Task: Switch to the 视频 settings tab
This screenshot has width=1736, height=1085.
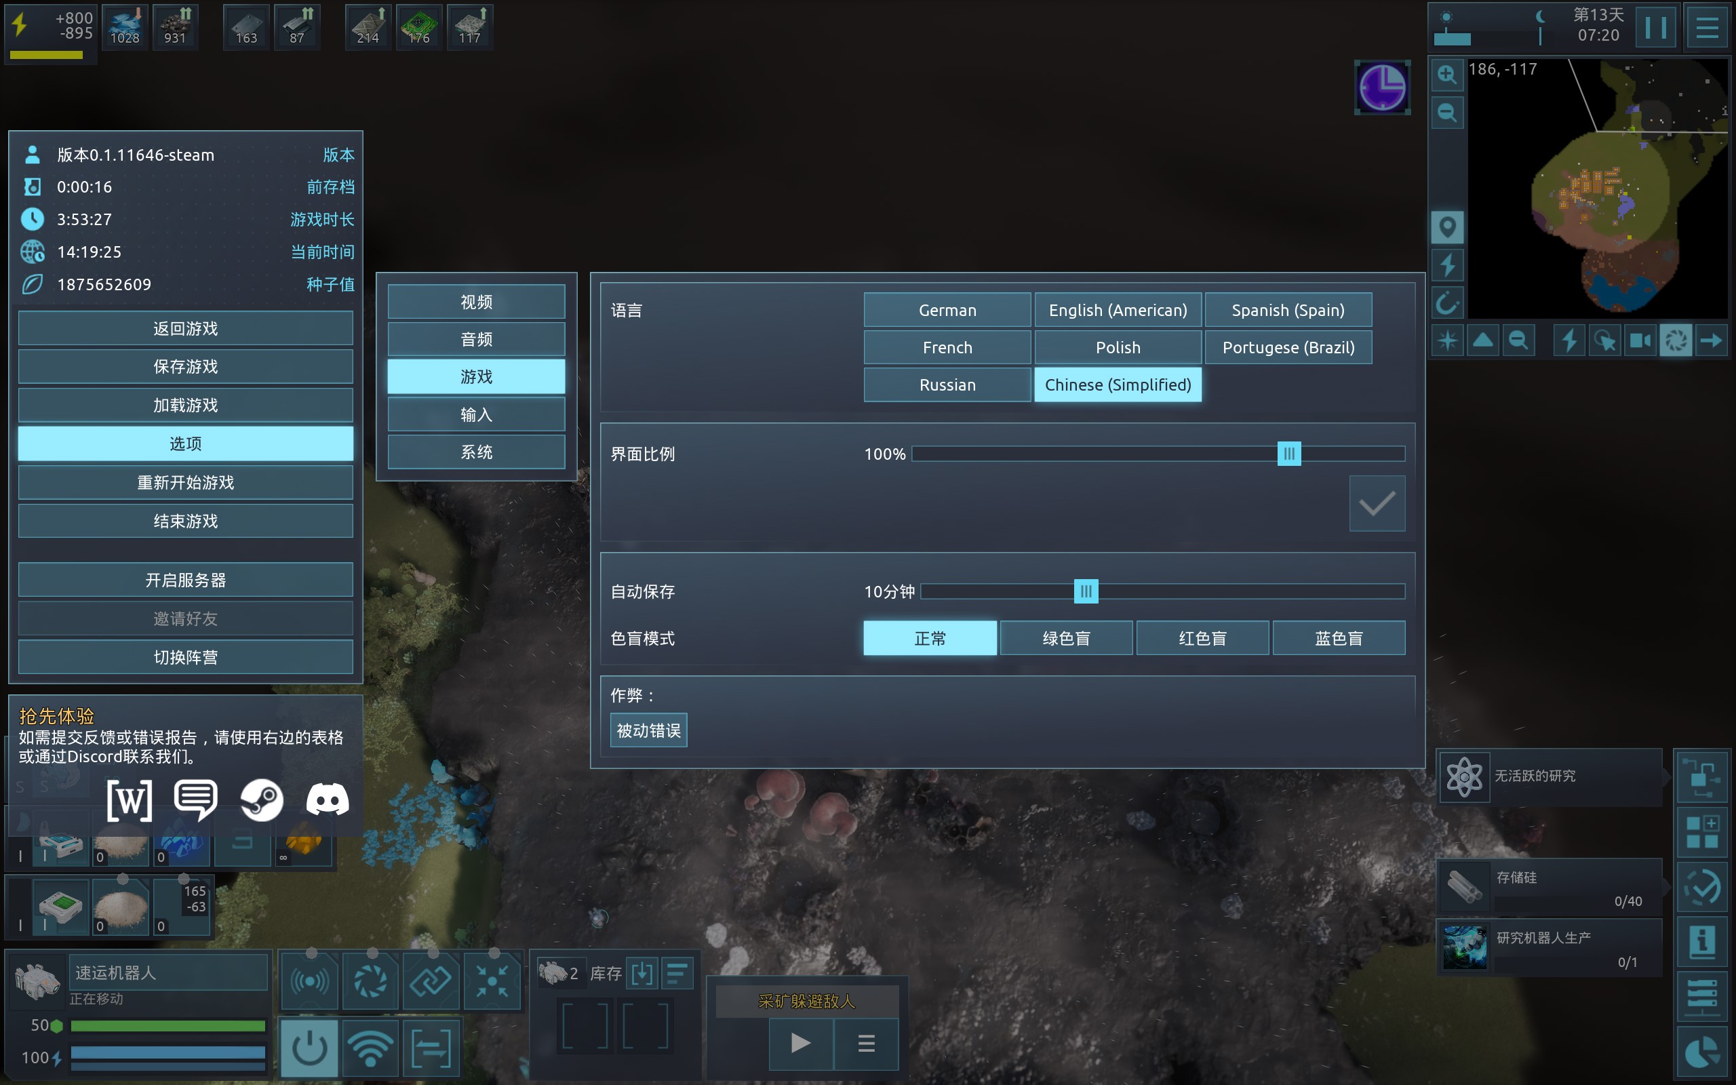Action: click(476, 302)
